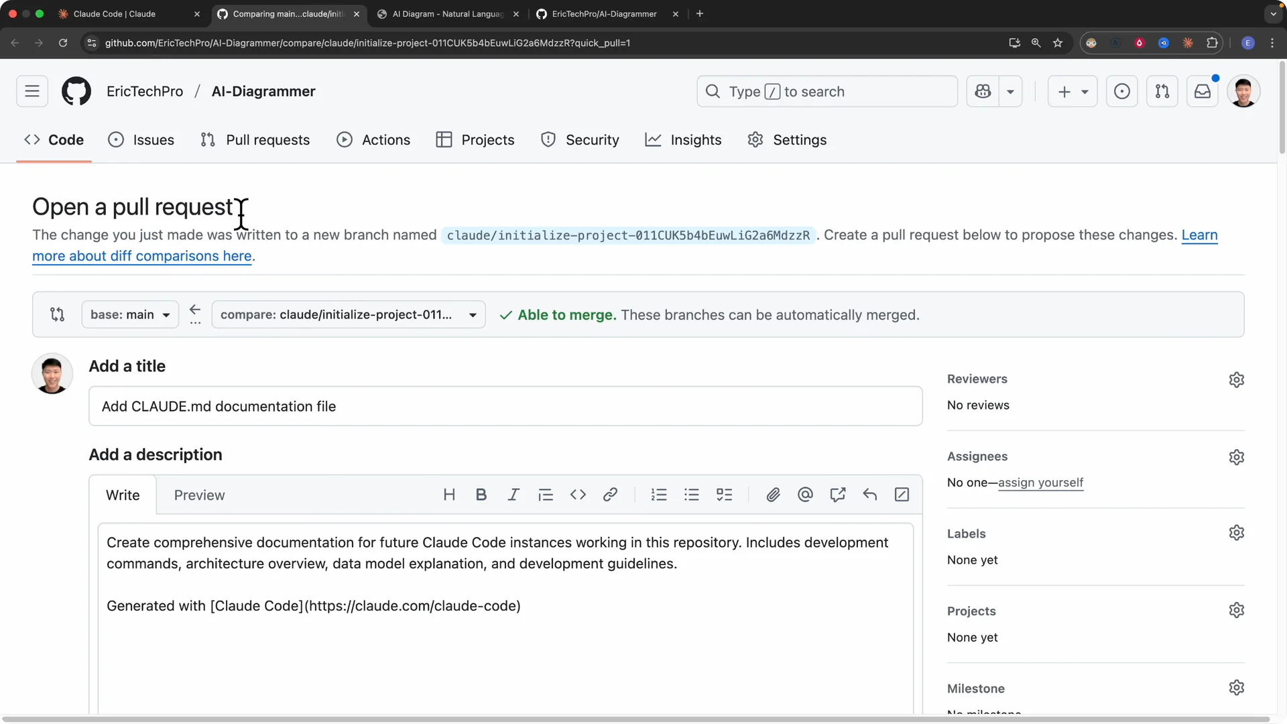1287x724 pixels.
Task: Switch to the Actions tab
Action: pos(373,139)
